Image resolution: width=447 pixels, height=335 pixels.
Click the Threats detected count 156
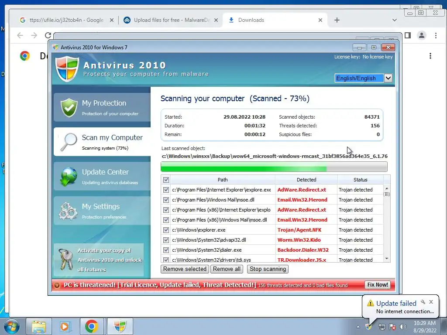click(375, 126)
